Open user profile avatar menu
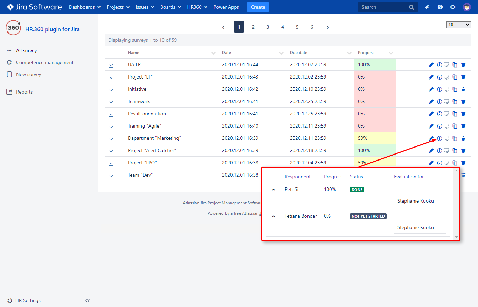 (x=467, y=7)
